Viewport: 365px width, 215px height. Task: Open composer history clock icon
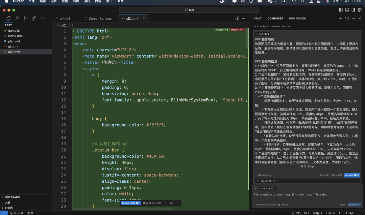pos(347,19)
